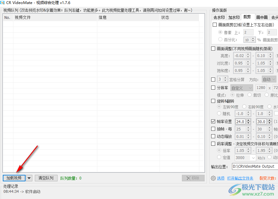
Task: Switch to the 加水印 tab
Action: (x=234, y=17)
